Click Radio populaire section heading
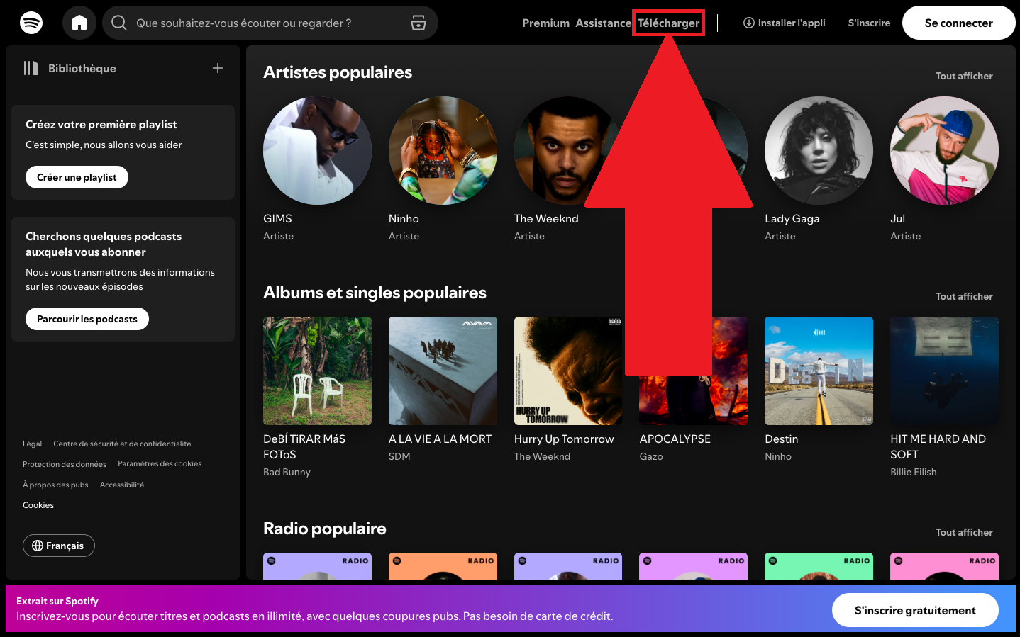This screenshot has width=1020, height=637. pos(325,529)
